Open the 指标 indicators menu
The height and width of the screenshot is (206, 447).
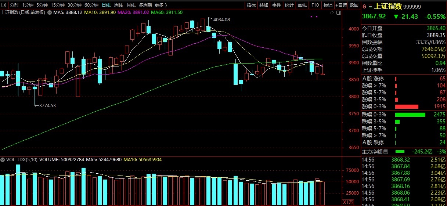click(x=251, y=5)
